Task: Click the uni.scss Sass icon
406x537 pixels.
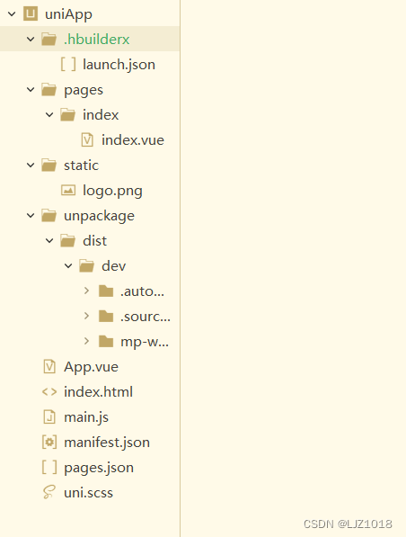Action: 49,493
